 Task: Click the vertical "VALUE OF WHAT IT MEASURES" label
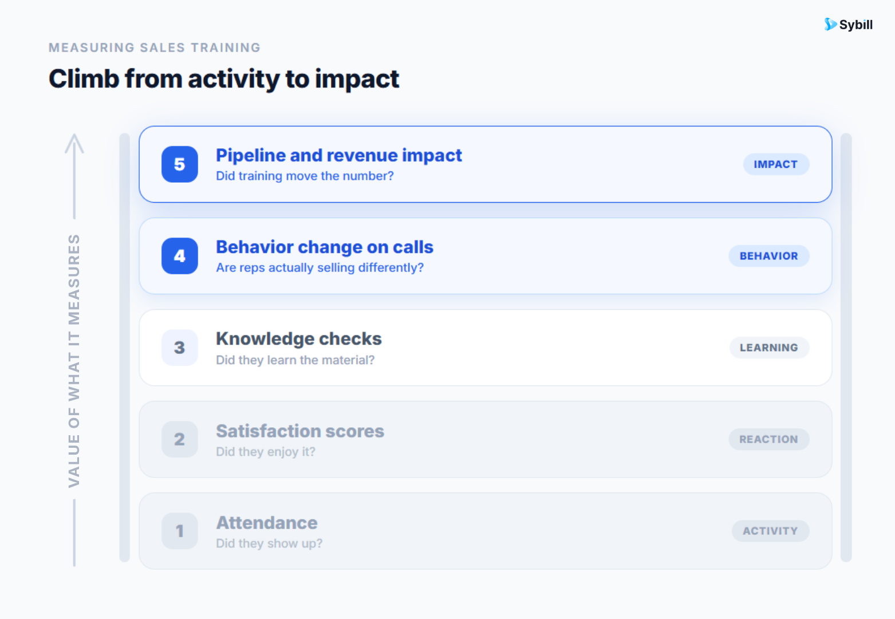tap(74, 361)
